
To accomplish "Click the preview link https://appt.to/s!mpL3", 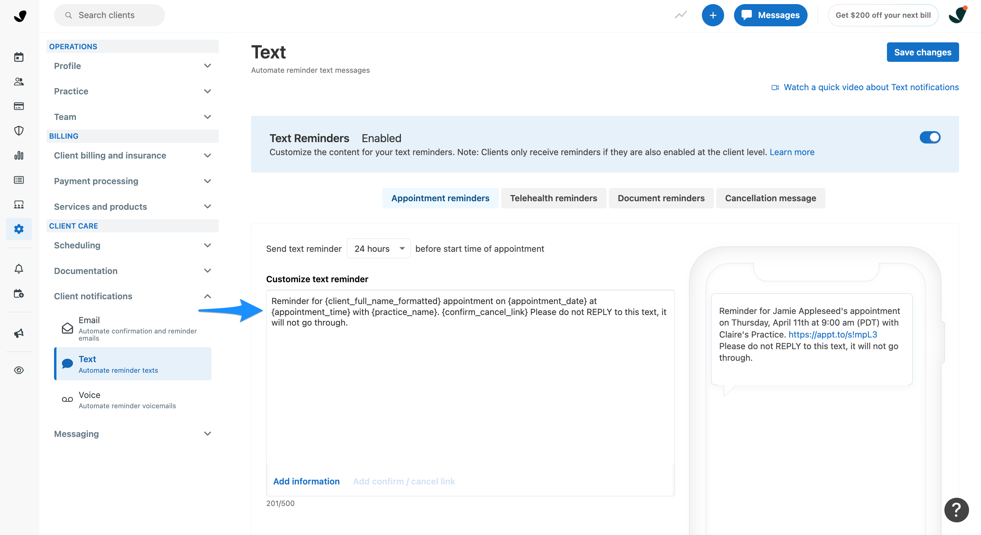I will [833, 334].
